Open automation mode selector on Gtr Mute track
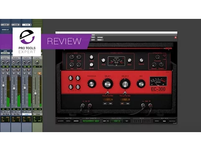 click(5, 53)
